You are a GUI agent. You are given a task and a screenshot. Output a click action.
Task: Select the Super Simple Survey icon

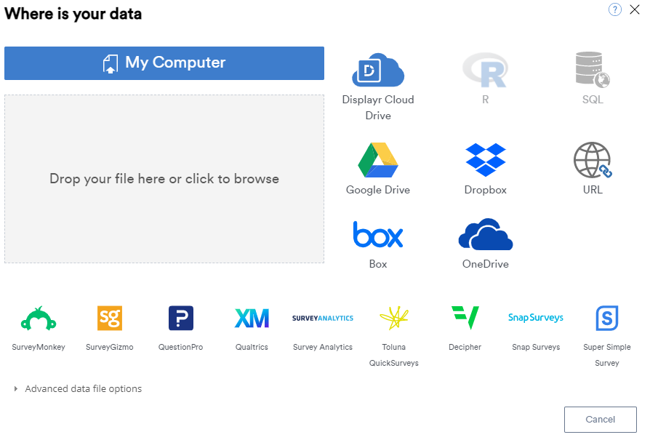pyautogui.click(x=607, y=318)
